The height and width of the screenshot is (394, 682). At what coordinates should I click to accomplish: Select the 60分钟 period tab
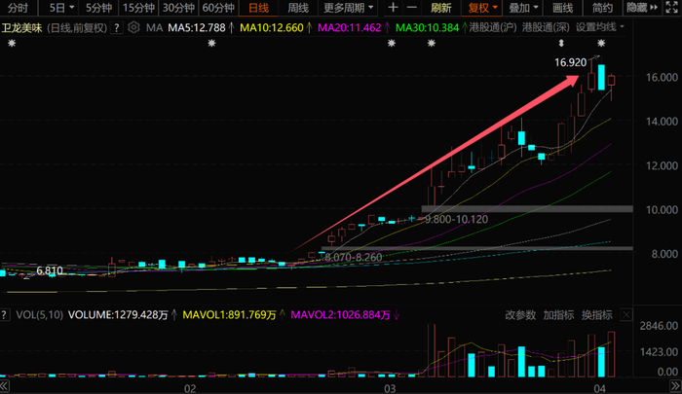(218, 8)
